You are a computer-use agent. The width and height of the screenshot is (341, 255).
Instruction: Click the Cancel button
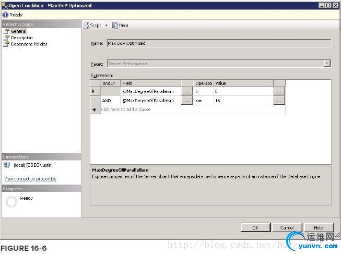(x=287, y=228)
